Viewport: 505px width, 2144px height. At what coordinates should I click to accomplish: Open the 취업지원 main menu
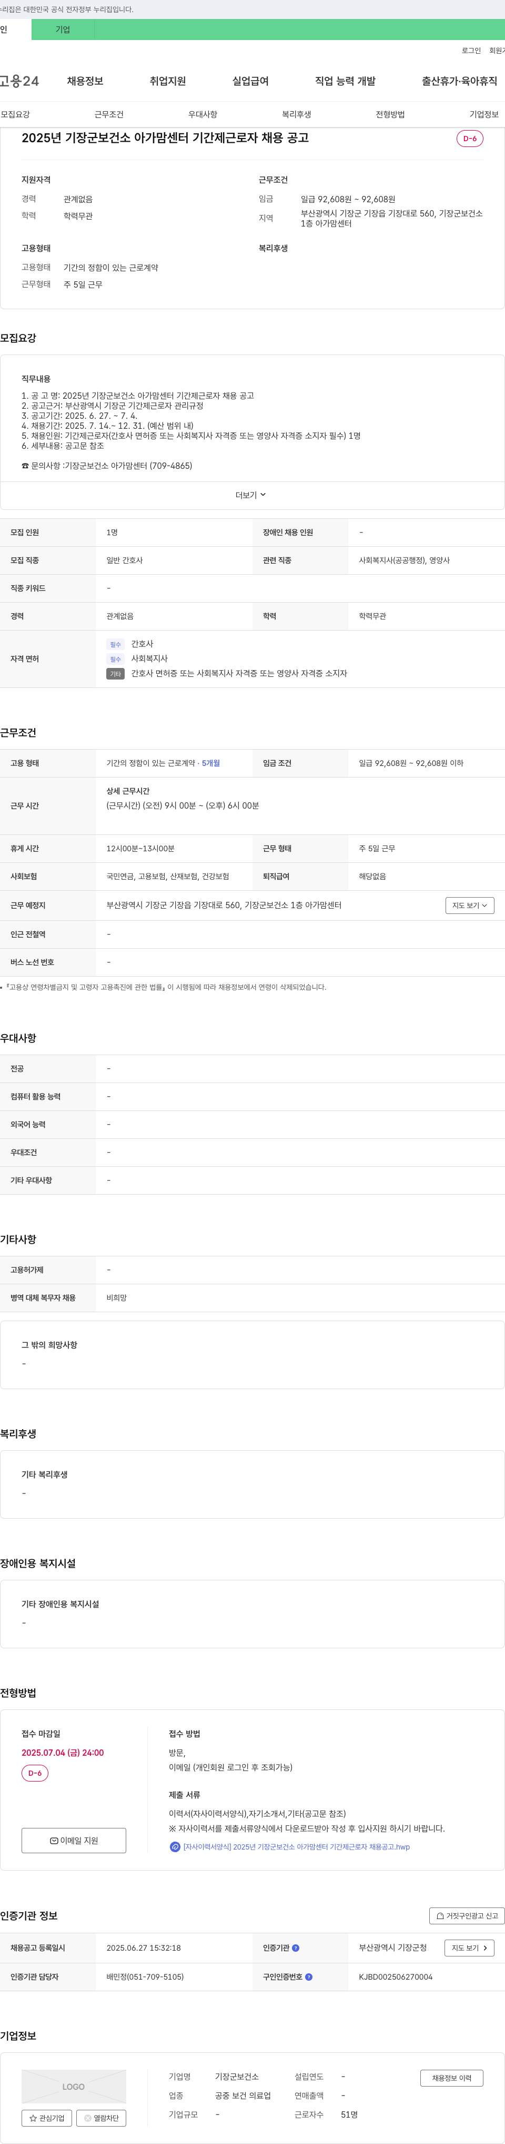[168, 81]
